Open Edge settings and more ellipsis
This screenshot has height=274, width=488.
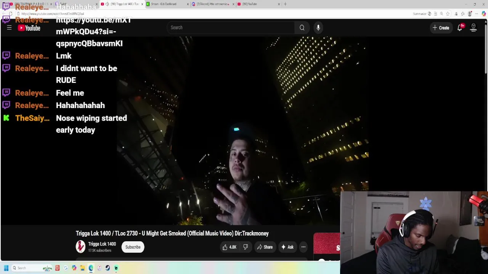(x=477, y=14)
